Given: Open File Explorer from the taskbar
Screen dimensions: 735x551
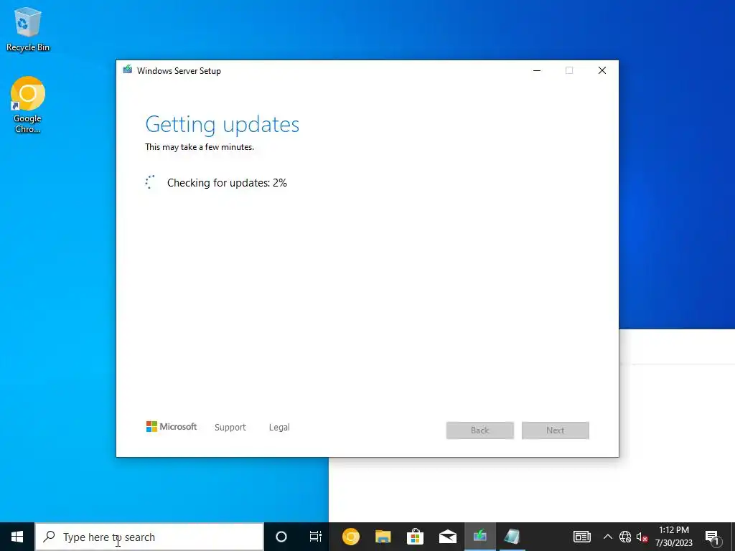Looking at the screenshot, I should (383, 537).
